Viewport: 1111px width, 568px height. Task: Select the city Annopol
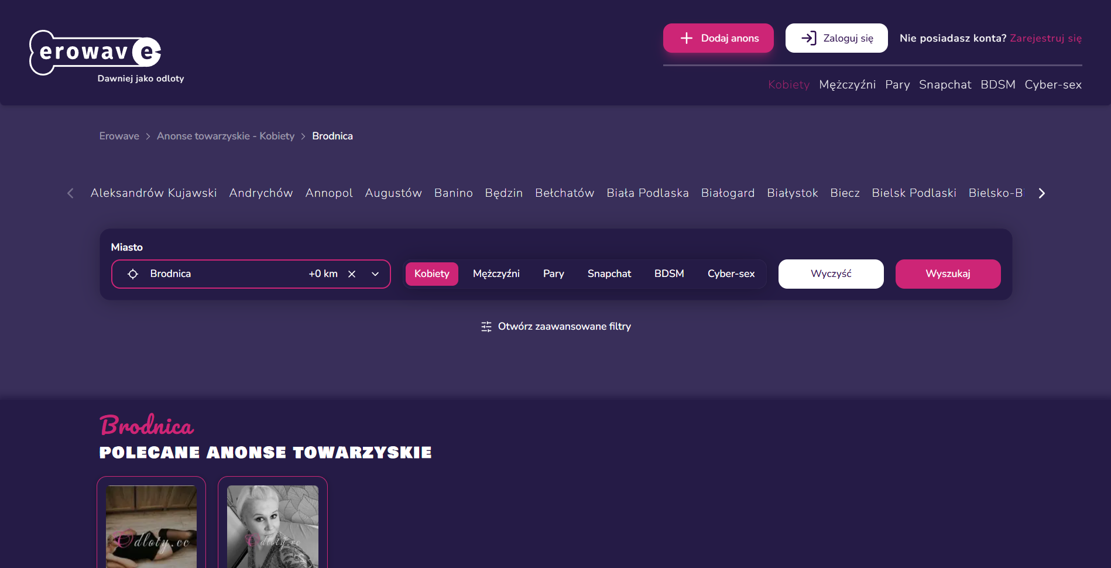[329, 193]
